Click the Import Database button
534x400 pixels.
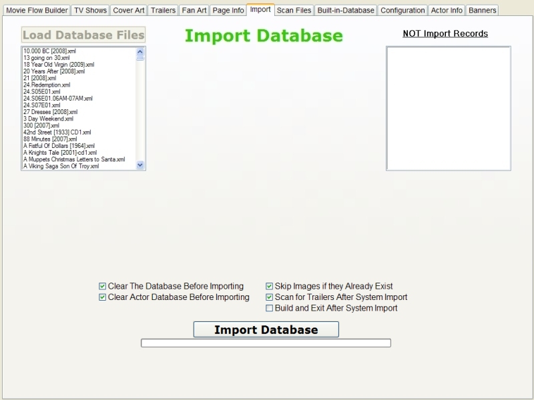point(266,329)
